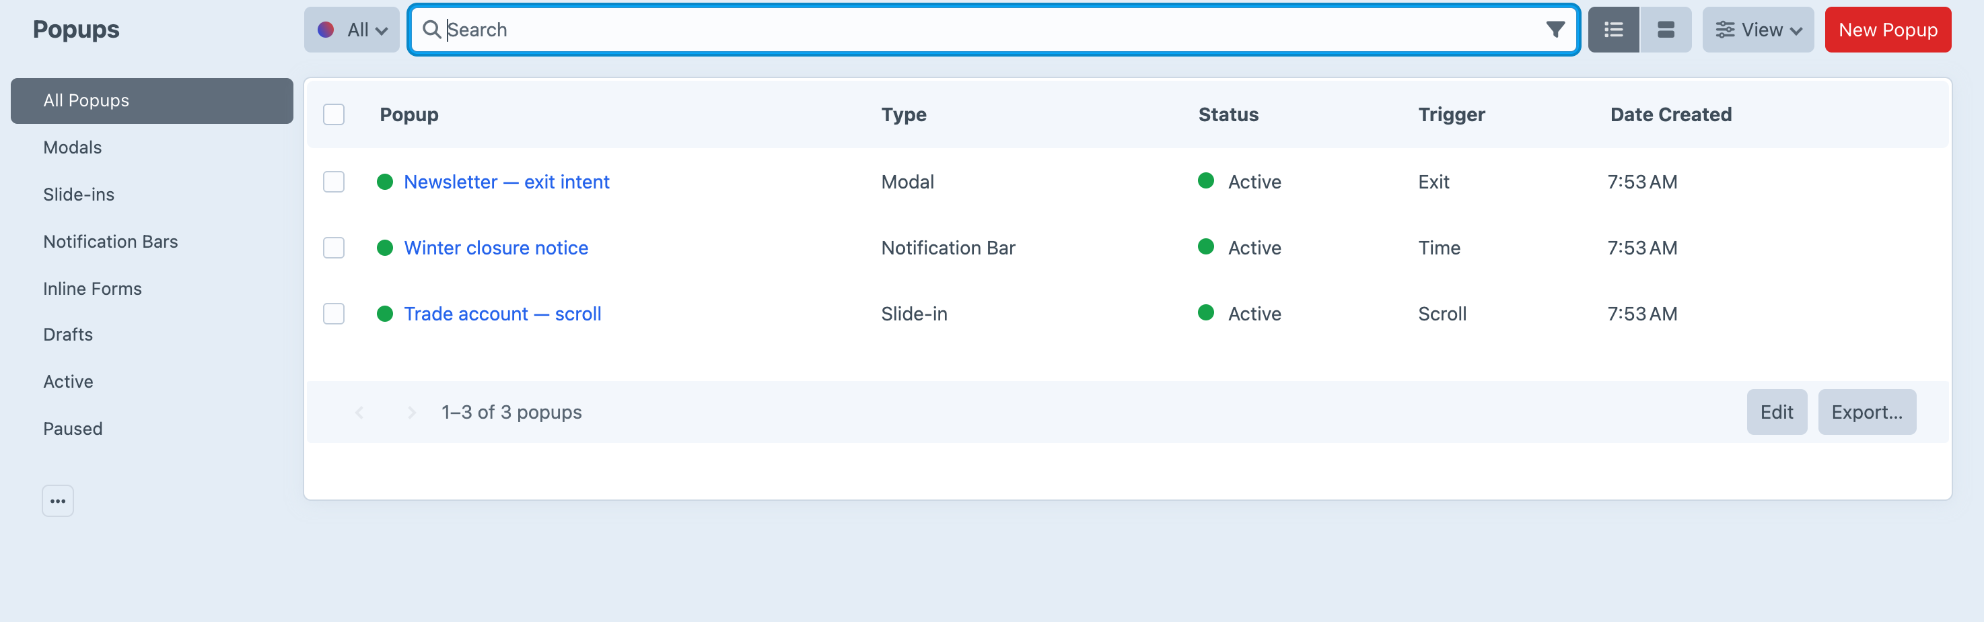The image size is (1984, 622).
Task: Select the Newsletter — exit intent row checkbox
Action: click(334, 182)
